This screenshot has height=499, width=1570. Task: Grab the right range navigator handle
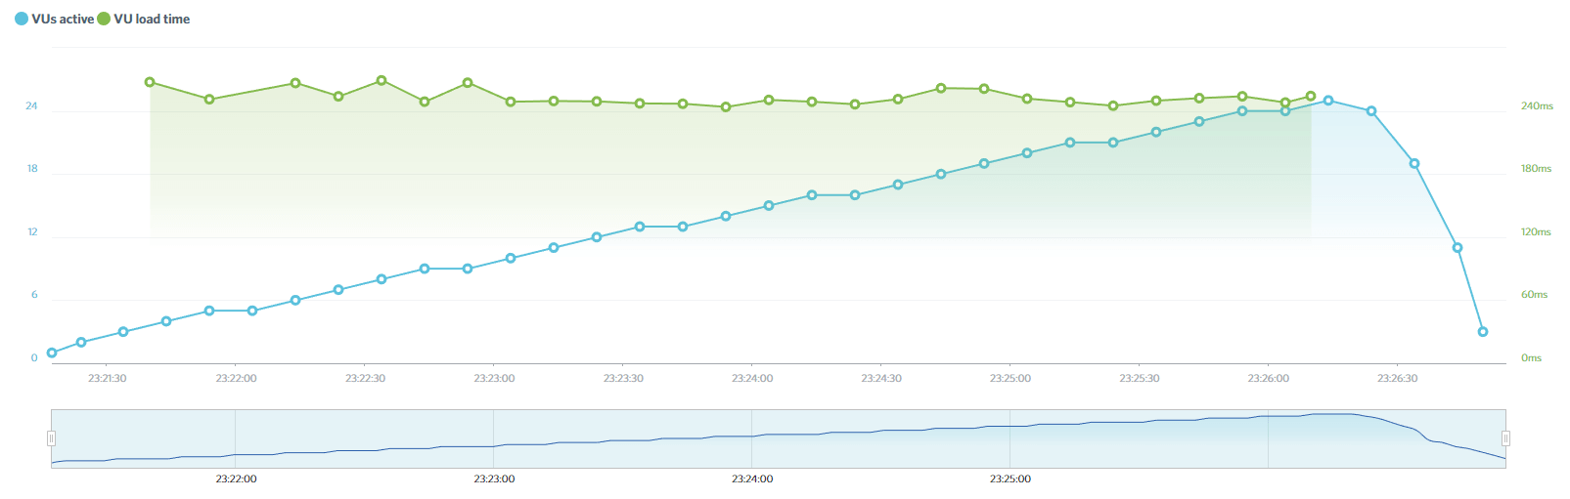1505,438
